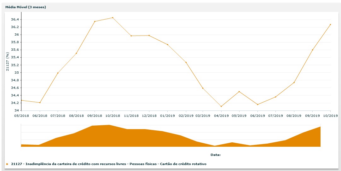
Task: Select the final data point at 10/2019
Action: 330,25
